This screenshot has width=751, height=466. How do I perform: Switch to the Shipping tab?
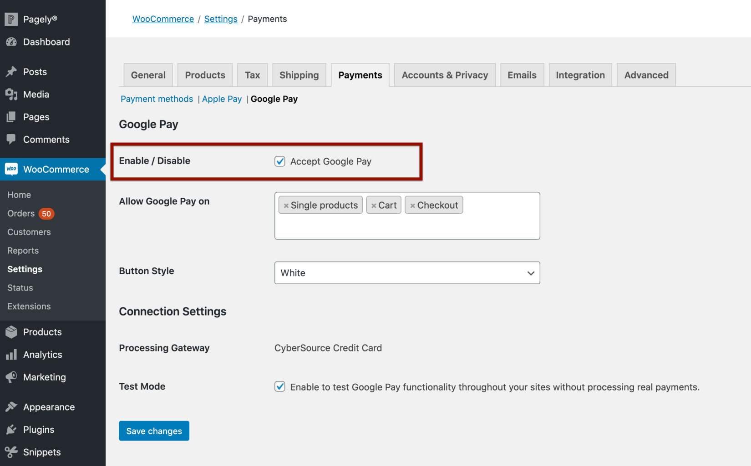pos(299,75)
